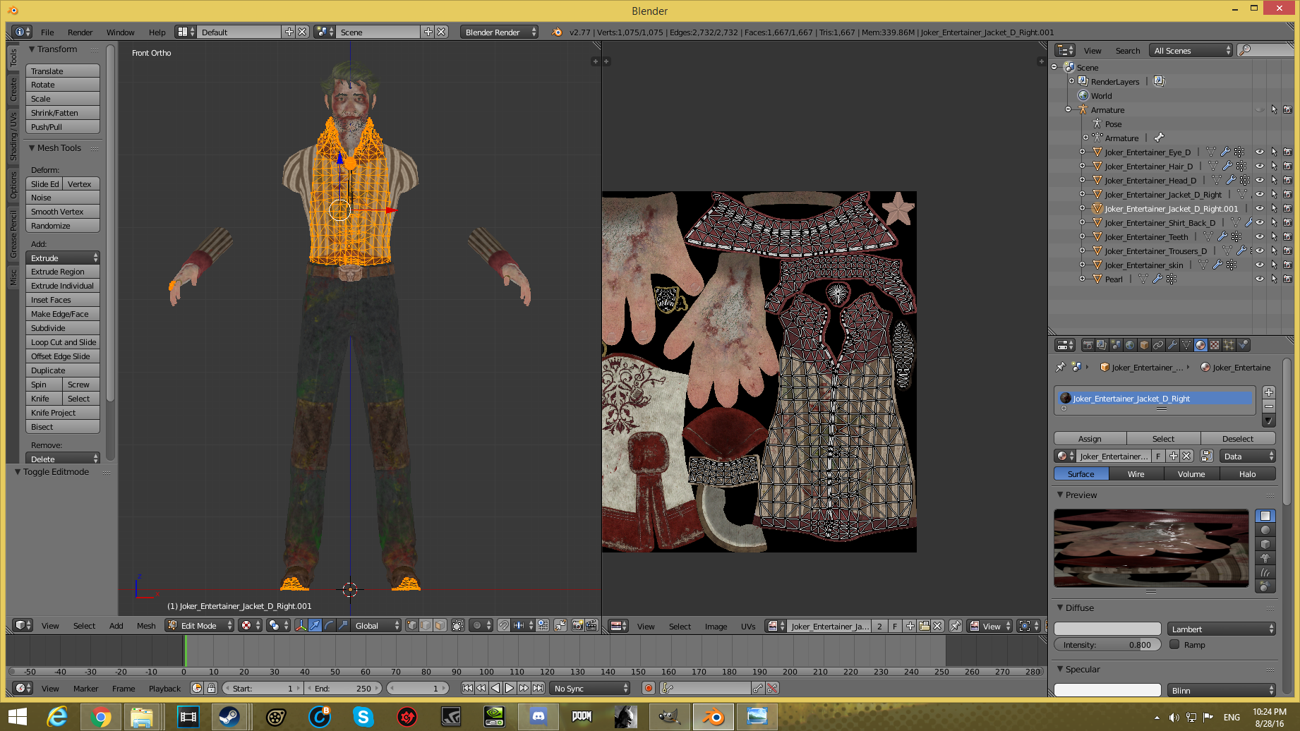Pin the image in UV editor
Screen dimensions: 1300x731
956,626
